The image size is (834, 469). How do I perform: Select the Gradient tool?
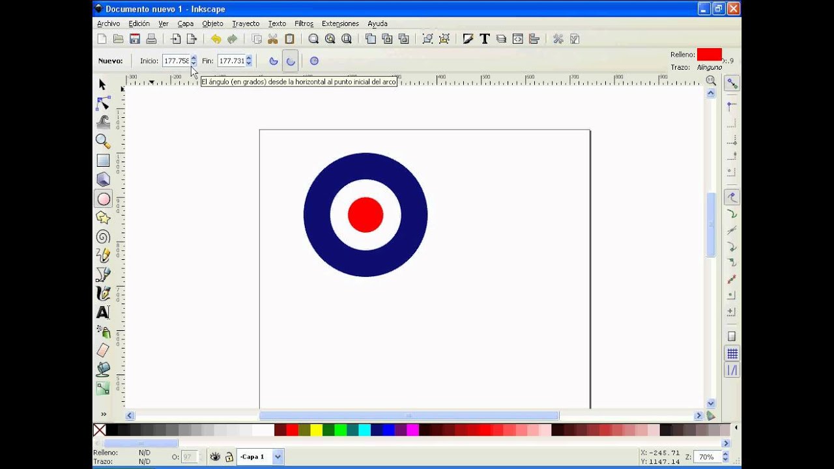coord(103,388)
